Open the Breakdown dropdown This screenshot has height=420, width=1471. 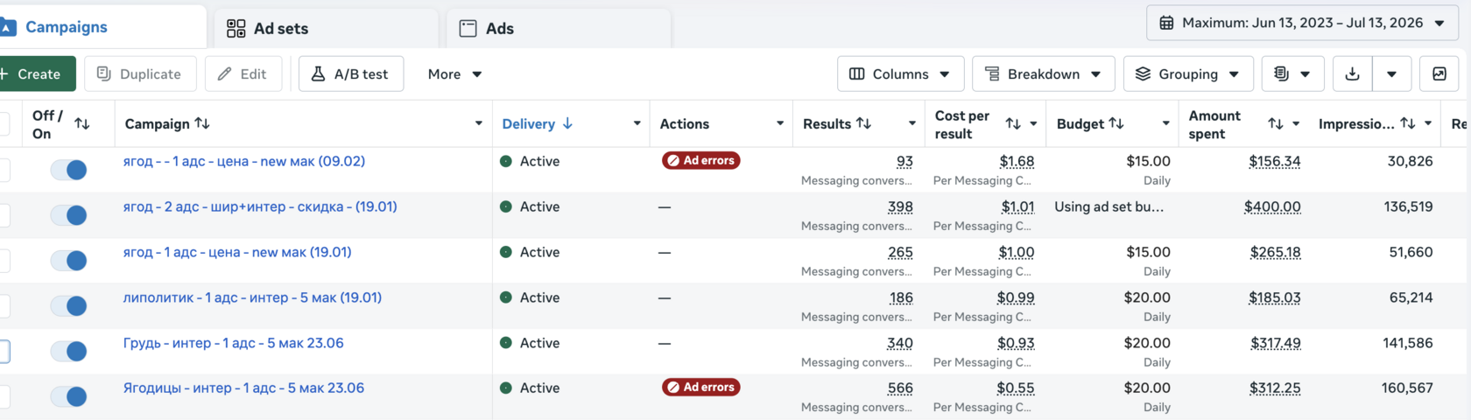tap(1043, 74)
